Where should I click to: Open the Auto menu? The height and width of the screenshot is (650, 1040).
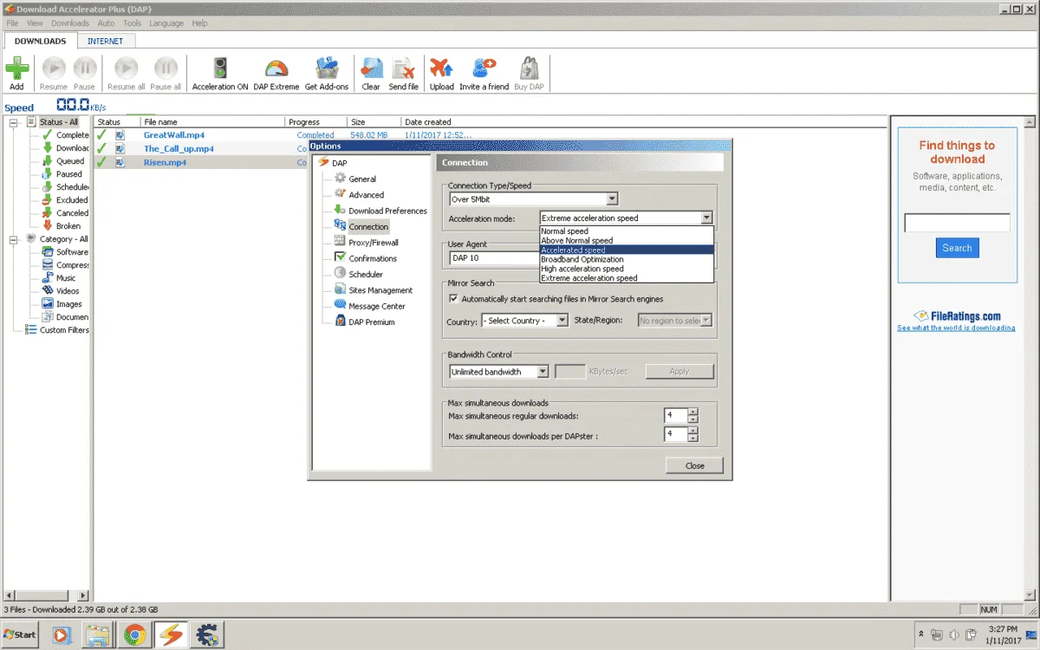coord(106,23)
